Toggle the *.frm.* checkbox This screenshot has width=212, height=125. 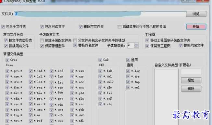coord(7,87)
